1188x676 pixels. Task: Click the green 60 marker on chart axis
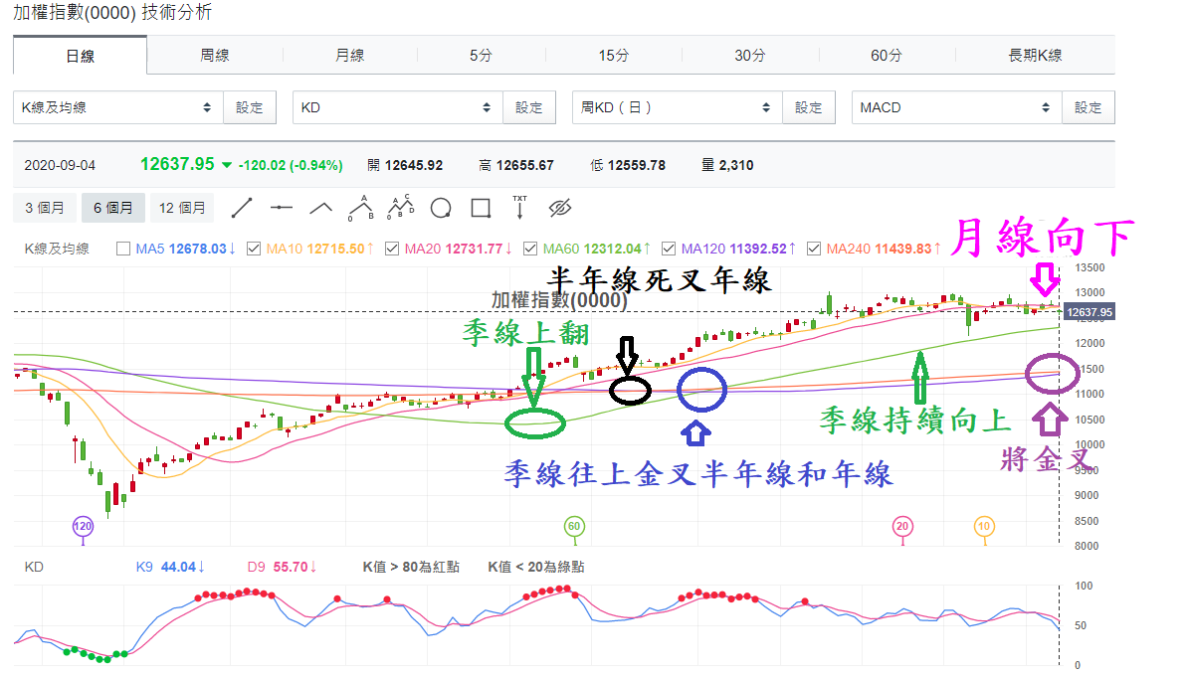click(574, 526)
